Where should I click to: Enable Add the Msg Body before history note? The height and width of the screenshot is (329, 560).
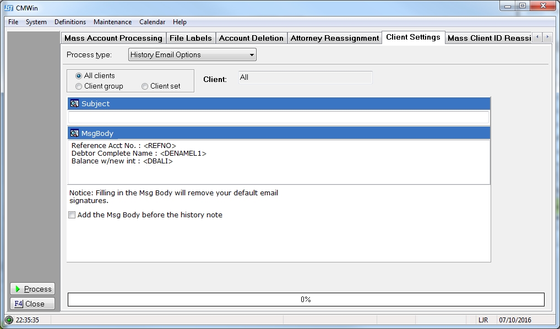pyautogui.click(x=72, y=215)
